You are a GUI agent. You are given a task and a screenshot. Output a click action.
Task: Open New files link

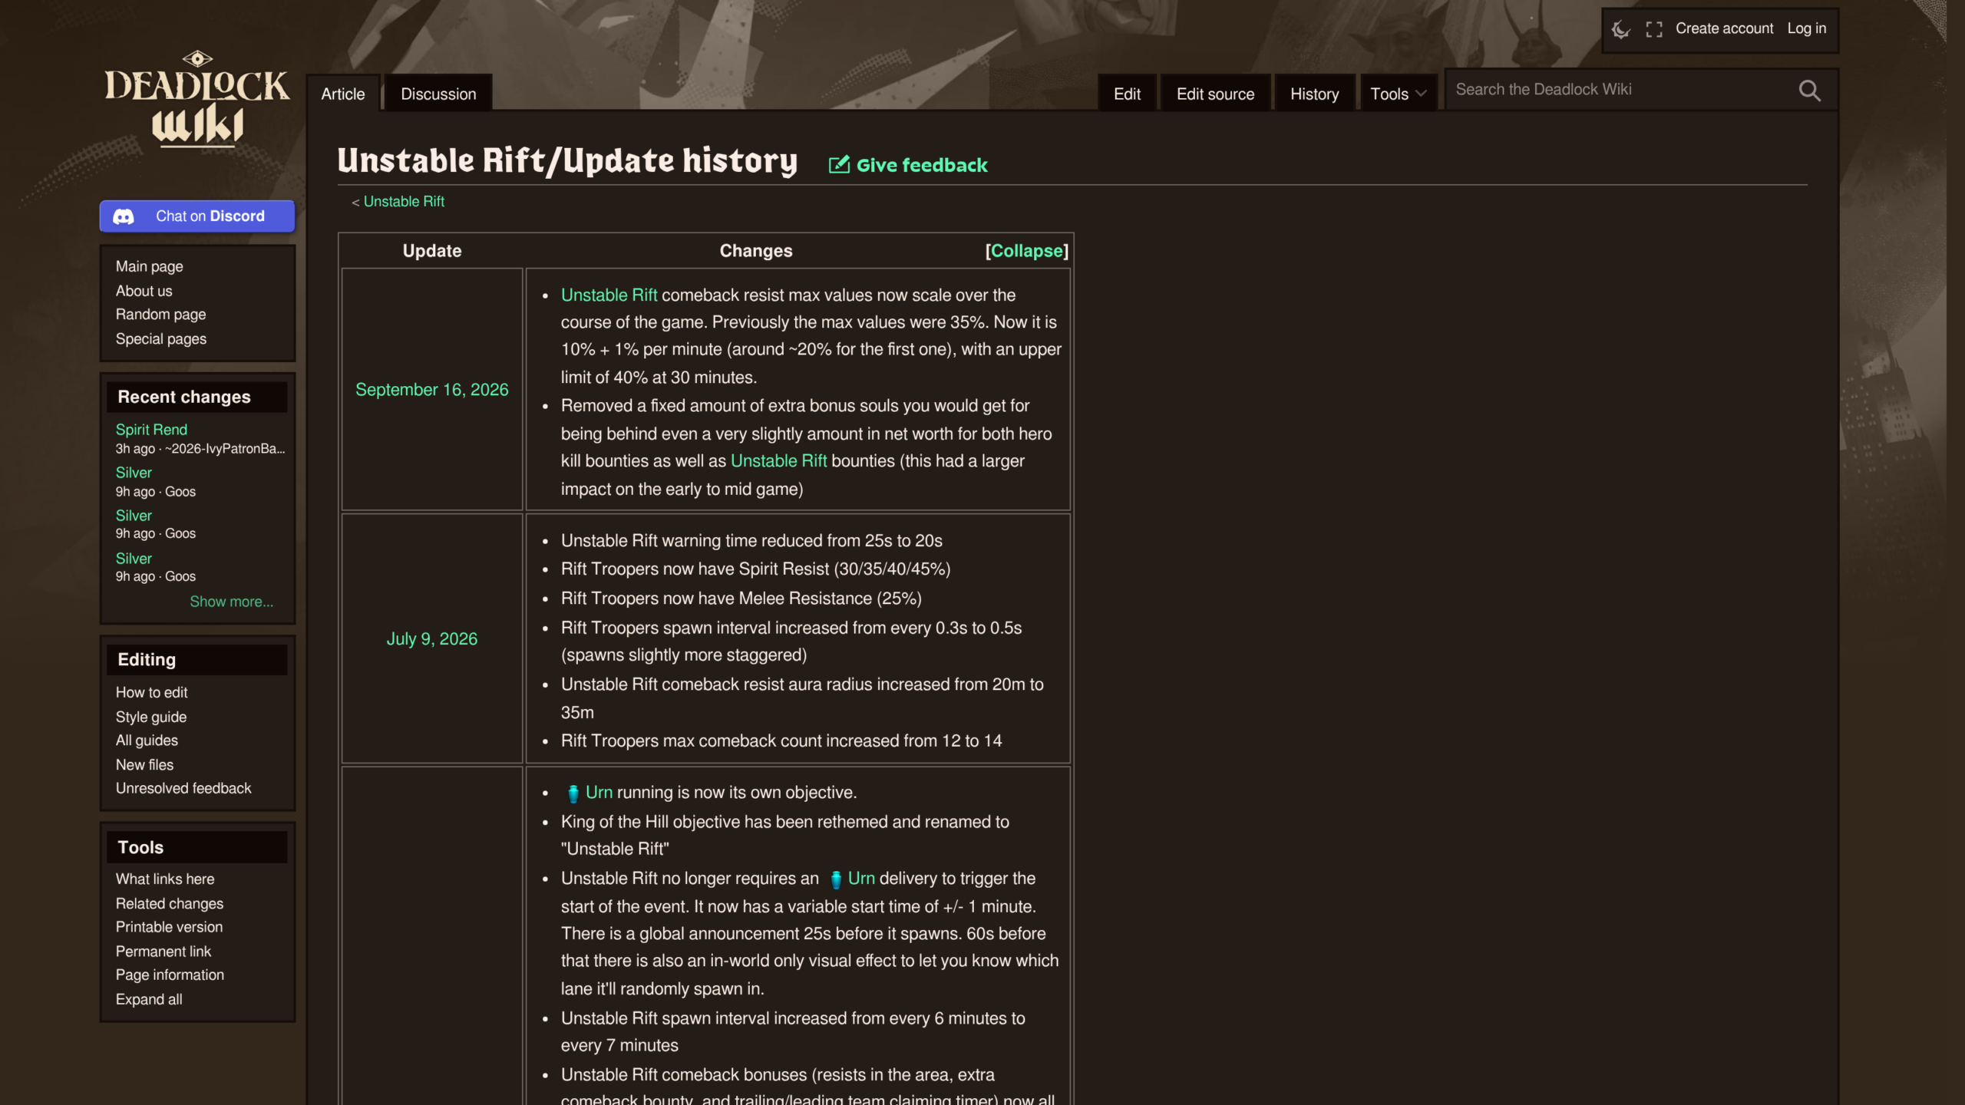click(144, 765)
